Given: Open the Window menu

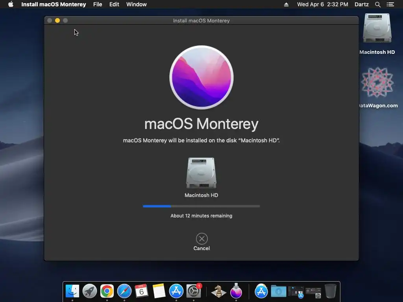Looking at the screenshot, I should pos(137,4).
